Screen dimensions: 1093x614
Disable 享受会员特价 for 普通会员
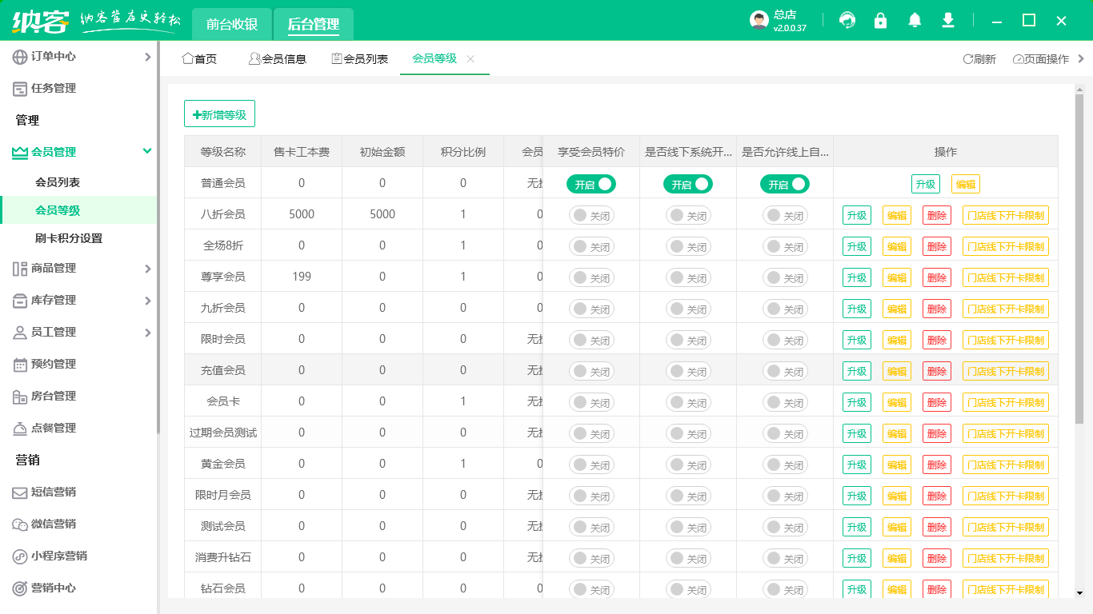click(590, 183)
